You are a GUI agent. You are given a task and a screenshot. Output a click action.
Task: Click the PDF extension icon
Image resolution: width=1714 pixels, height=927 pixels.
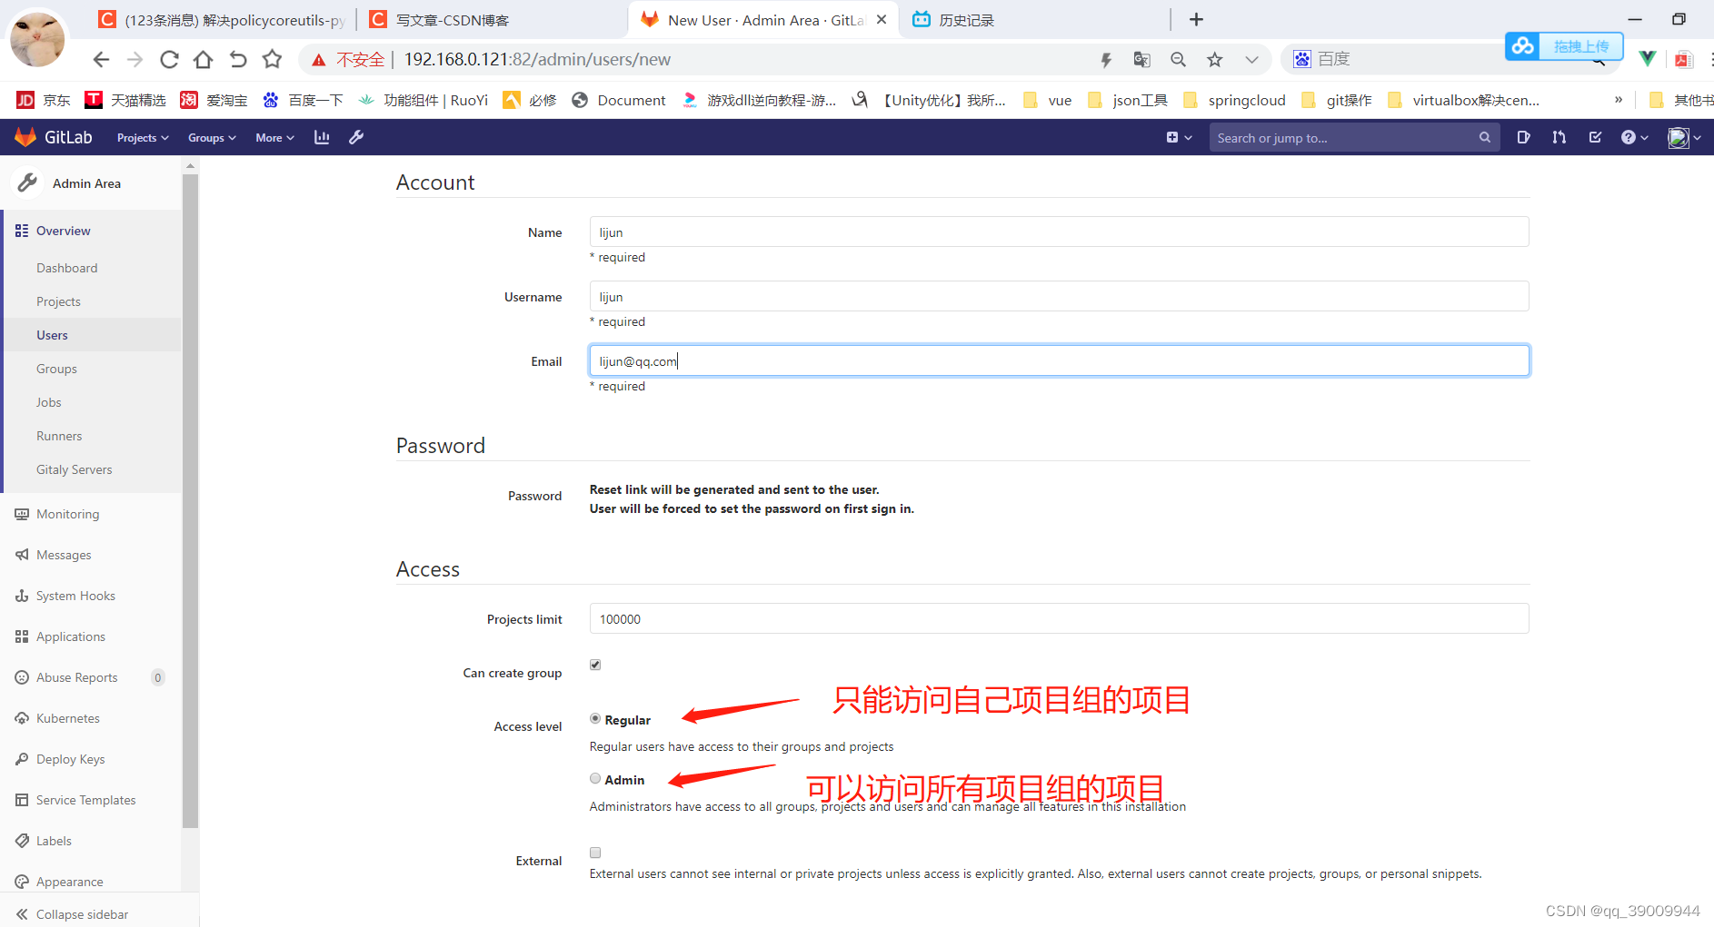(x=1683, y=60)
